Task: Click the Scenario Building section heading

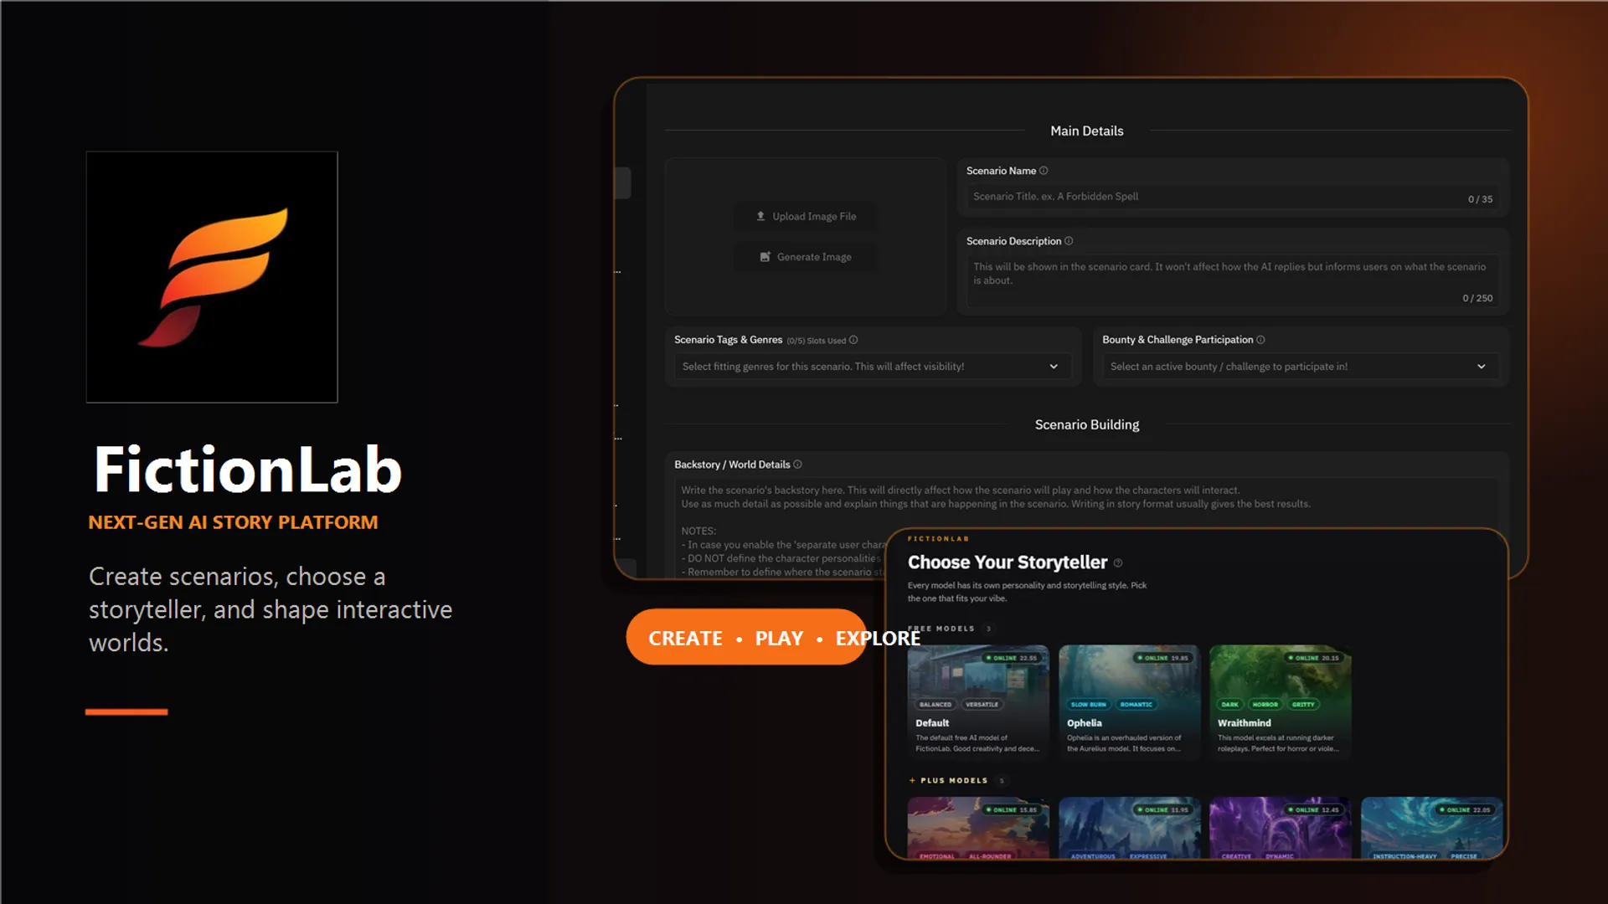Action: 1087,425
